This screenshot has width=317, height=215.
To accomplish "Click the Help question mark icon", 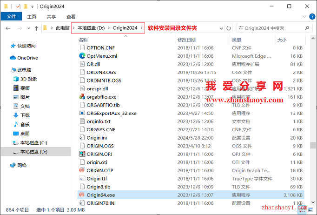I will (x=312, y=17).
